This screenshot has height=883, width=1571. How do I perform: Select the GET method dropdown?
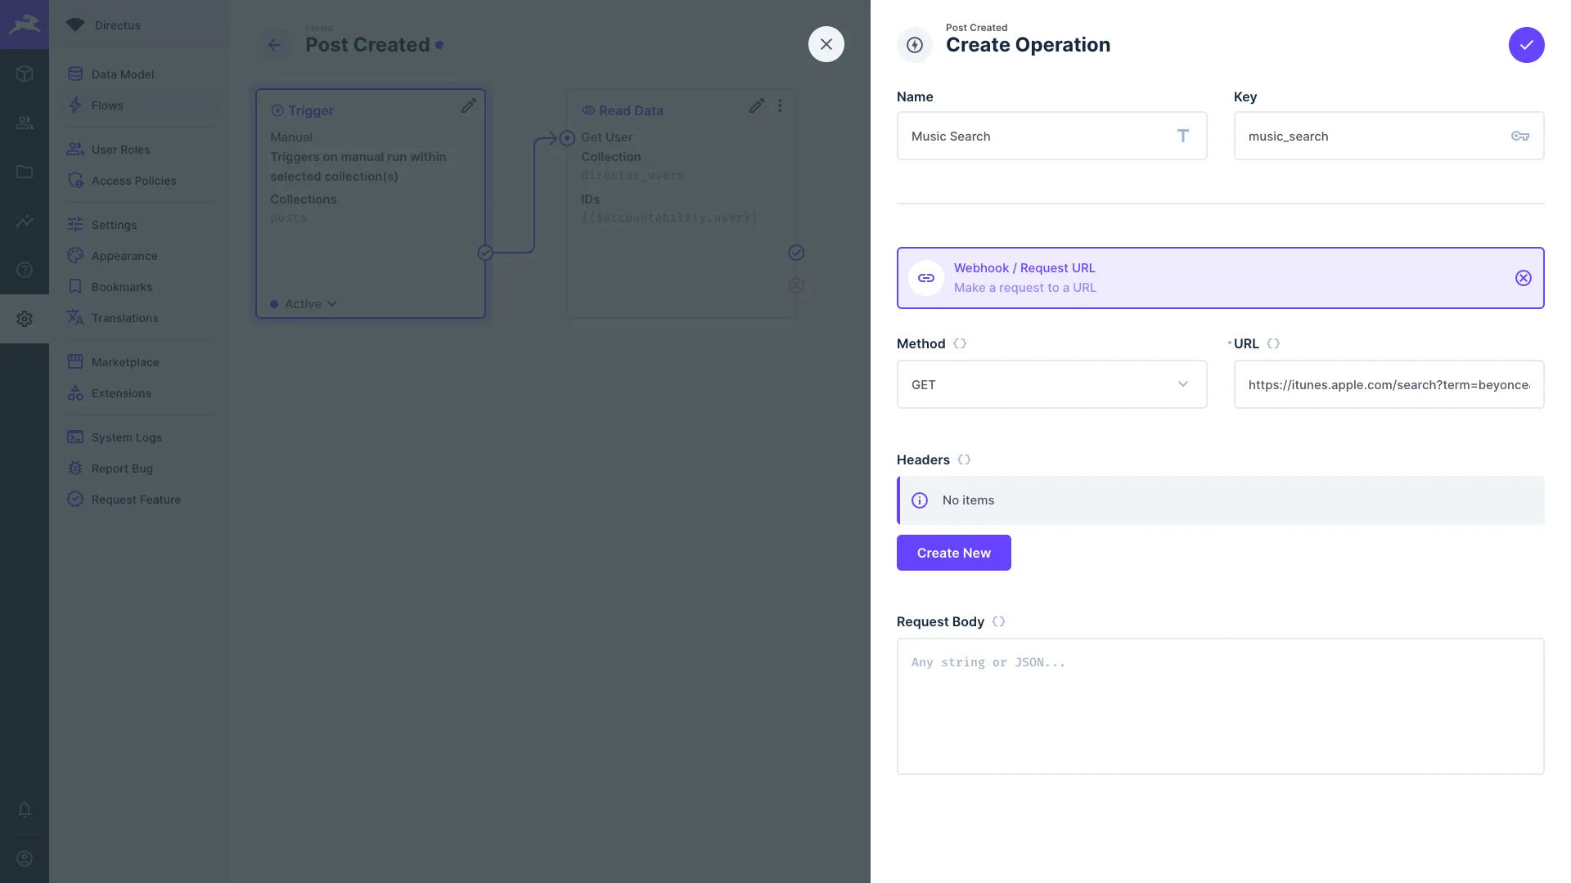(1051, 383)
